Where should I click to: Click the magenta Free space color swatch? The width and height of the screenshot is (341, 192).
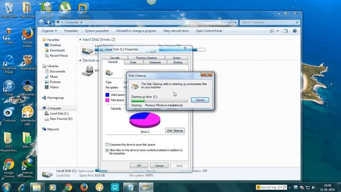pos(107,100)
